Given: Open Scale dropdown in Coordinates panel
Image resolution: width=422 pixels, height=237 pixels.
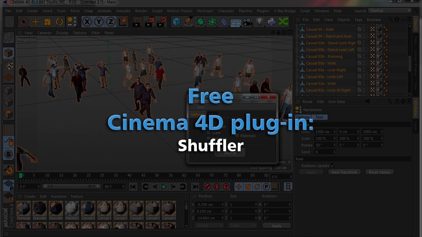Looking at the screenshot, I should pyautogui.click(x=243, y=225).
